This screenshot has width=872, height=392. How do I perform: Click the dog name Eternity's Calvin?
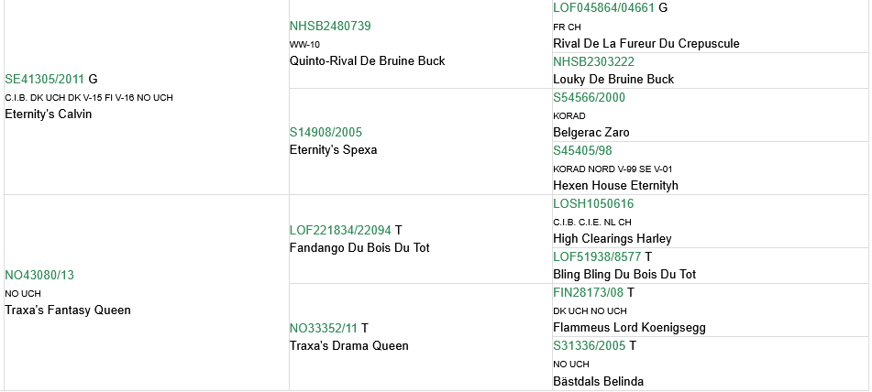[49, 114]
